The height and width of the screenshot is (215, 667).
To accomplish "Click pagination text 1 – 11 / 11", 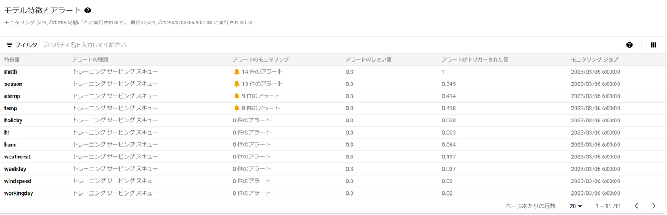I will (608, 206).
